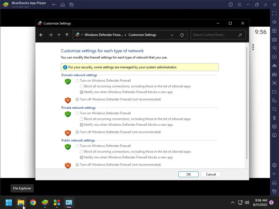Go back in Customize Settings window
The image size is (279, 209).
point(41,35)
